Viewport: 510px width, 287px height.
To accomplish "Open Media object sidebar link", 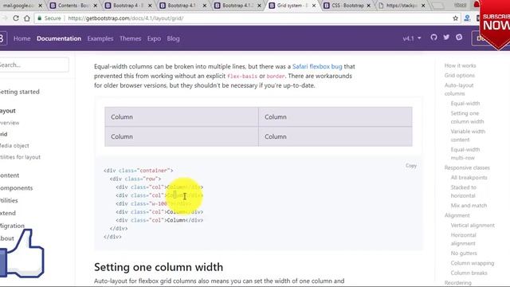I will tap(14, 145).
